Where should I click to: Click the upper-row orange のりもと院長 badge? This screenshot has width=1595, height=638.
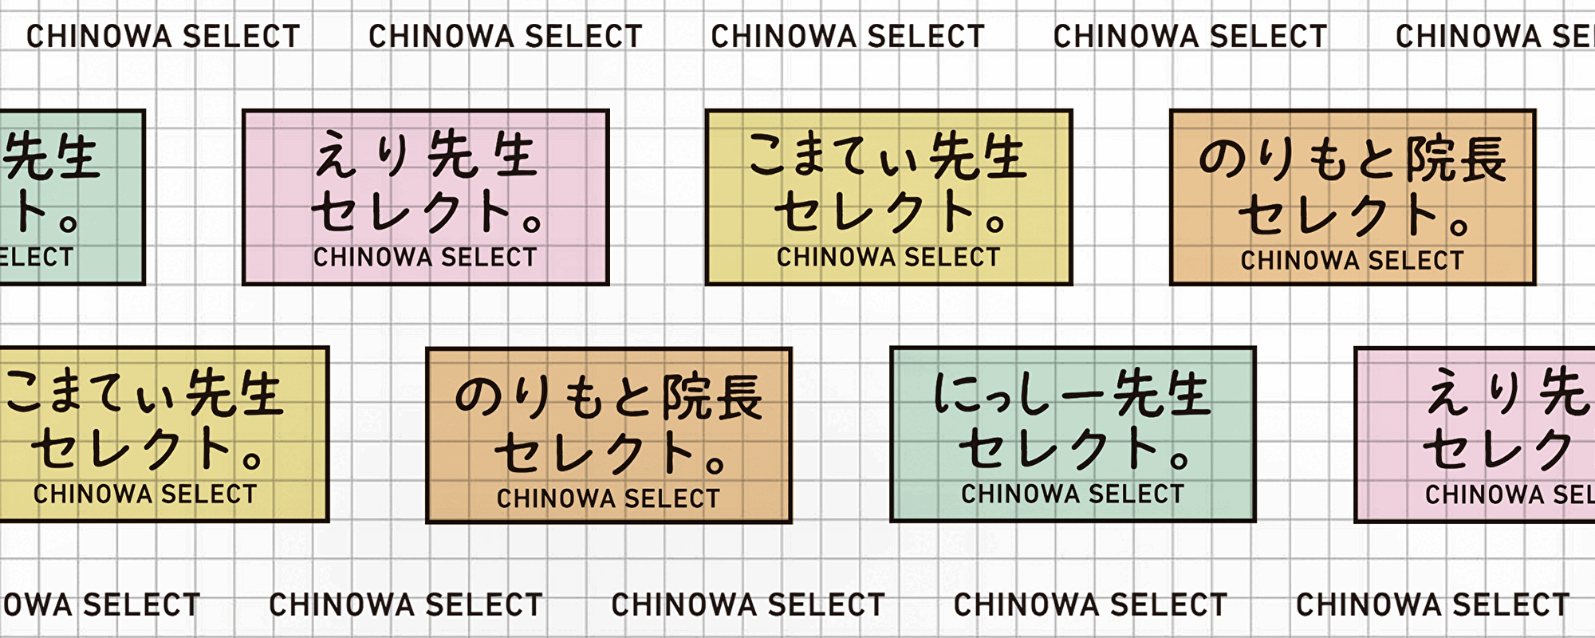pyautogui.click(x=1352, y=197)
